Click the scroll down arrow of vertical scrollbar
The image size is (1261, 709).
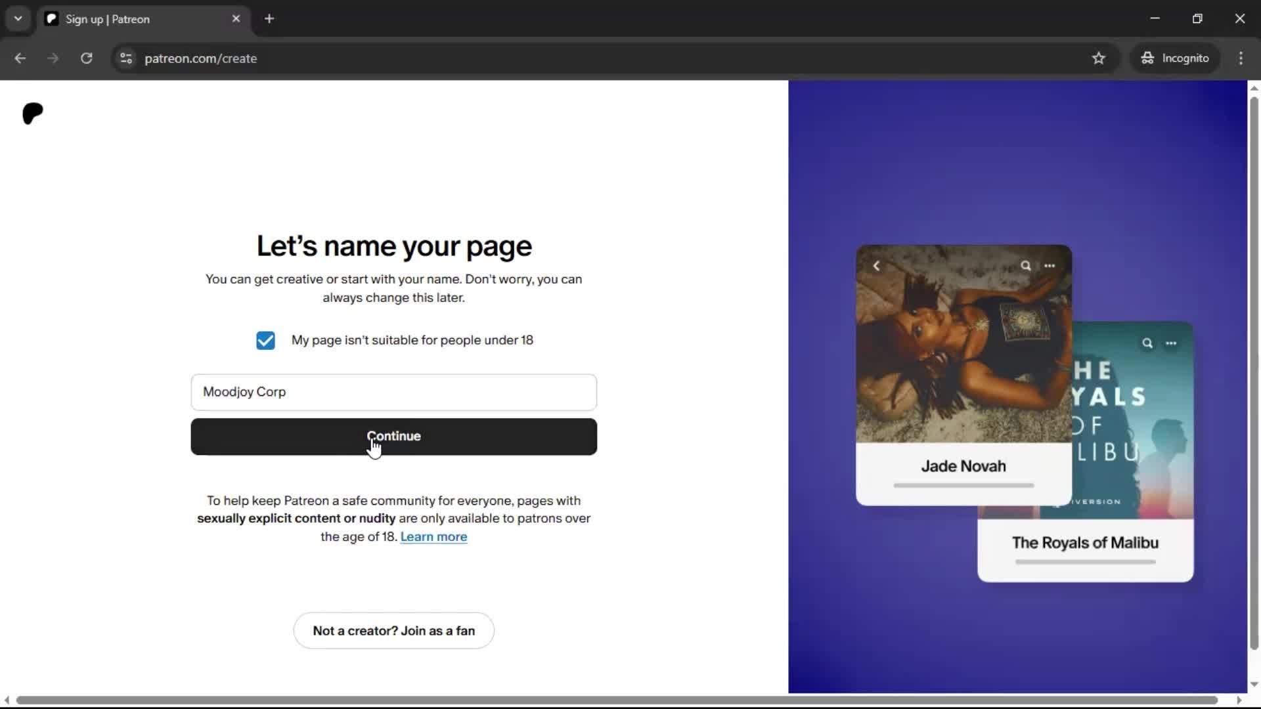pyautogui.click(x=1254, y=685)
